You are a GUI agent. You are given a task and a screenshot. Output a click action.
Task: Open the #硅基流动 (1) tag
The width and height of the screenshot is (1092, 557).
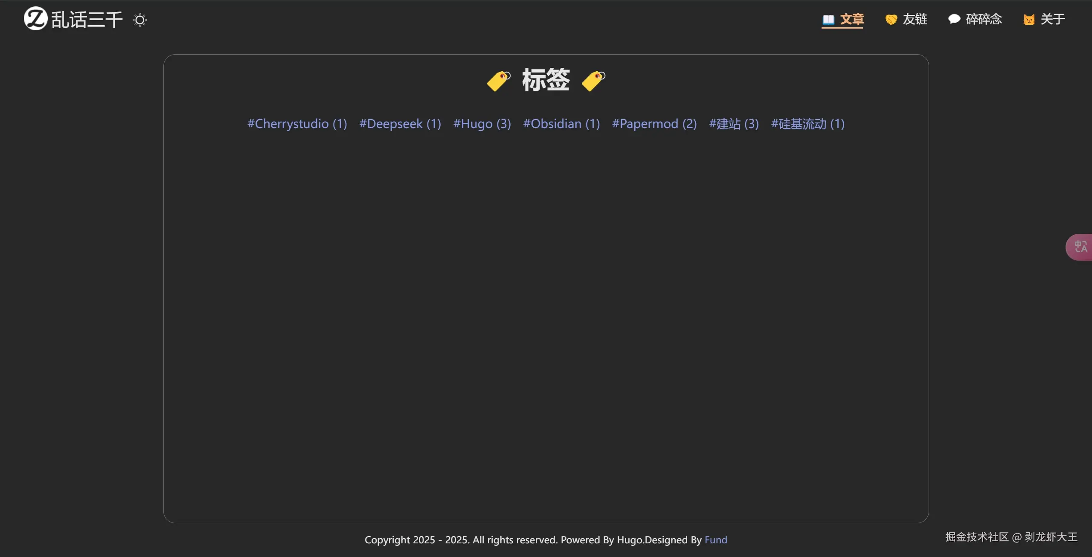tap(807, 124)
